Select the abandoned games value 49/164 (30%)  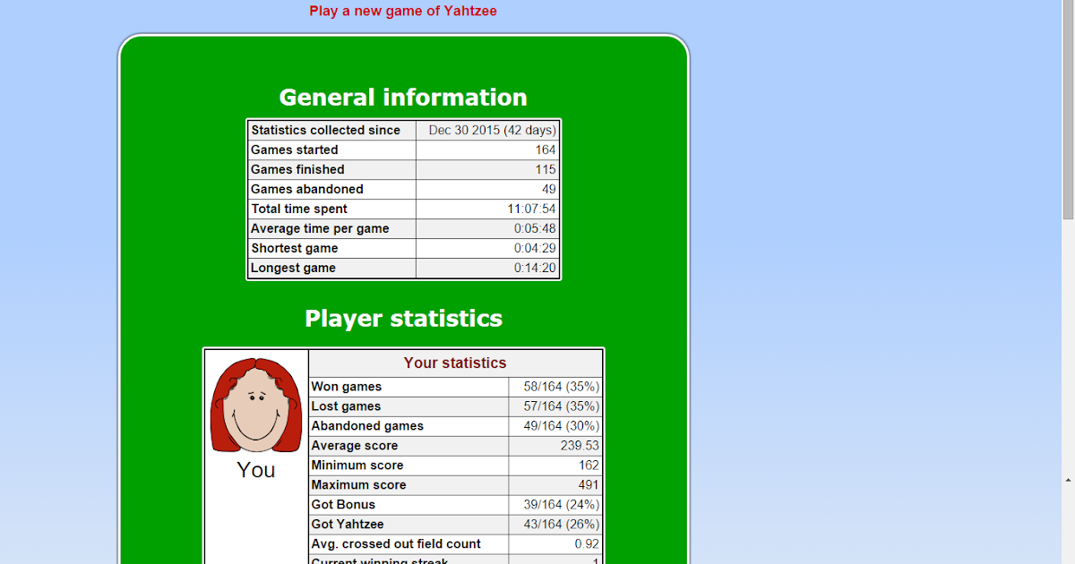[x=562, y=426]
